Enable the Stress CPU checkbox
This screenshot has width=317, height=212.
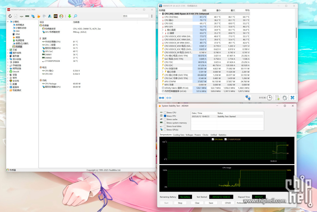[165, 113]
